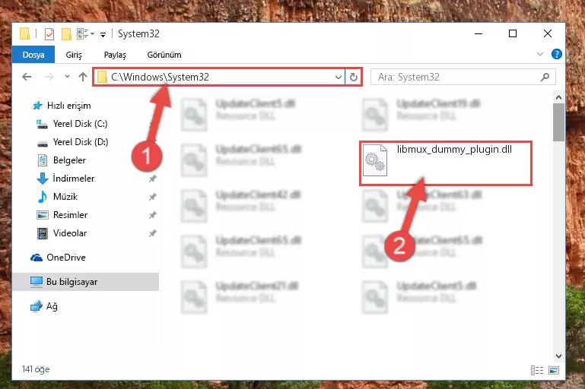Open Belgeler folder in sidebar
The width and height of the screenshot is (585, 389).
(62, 160)
